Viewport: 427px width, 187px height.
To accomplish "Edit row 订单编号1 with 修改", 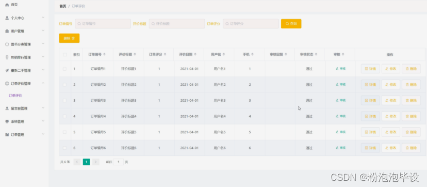I will [391, 69].
